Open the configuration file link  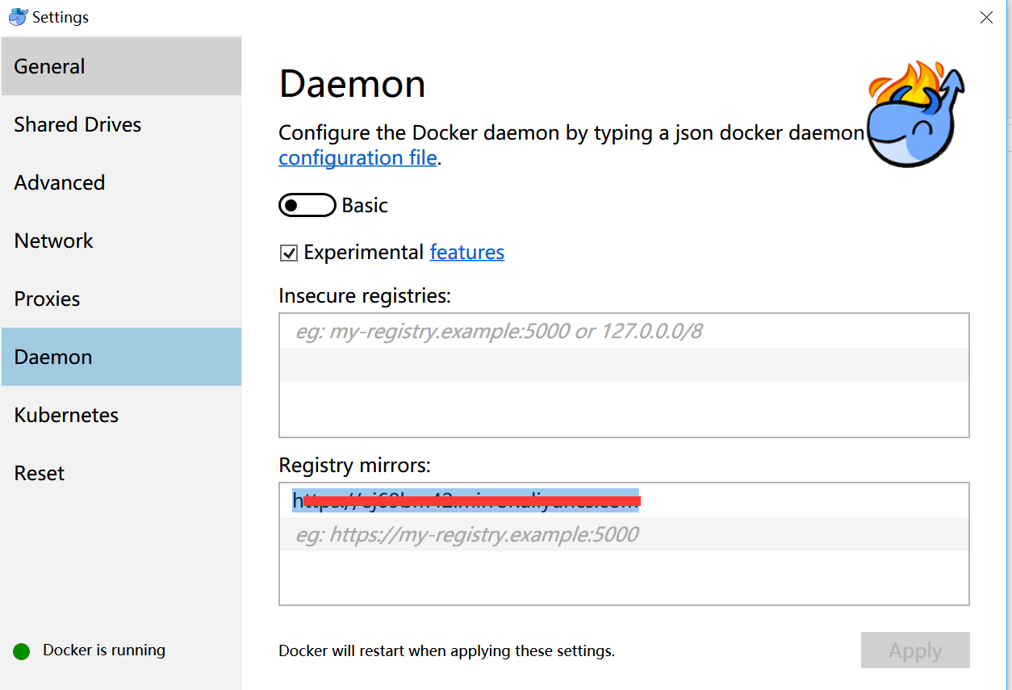tap(358, 157)
